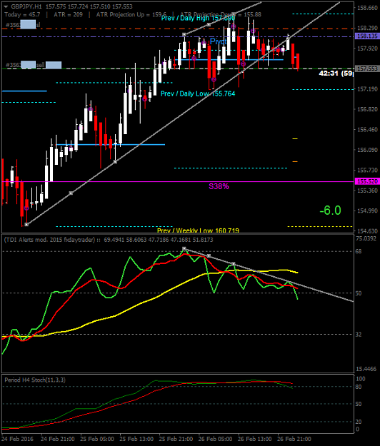Click the blue 'Pivot' label

(218, 41)
